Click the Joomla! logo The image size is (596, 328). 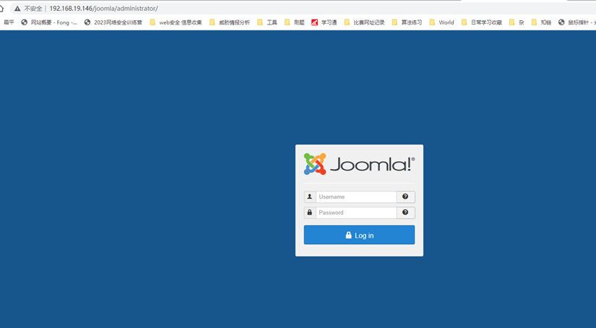[x=359, y=164]
